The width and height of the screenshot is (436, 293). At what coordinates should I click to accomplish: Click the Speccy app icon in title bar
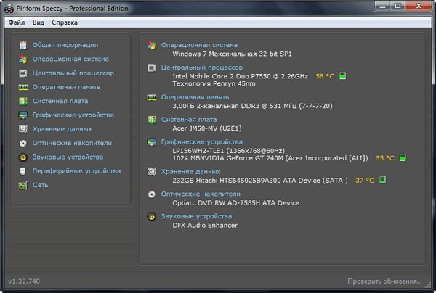tap(9, 9)
